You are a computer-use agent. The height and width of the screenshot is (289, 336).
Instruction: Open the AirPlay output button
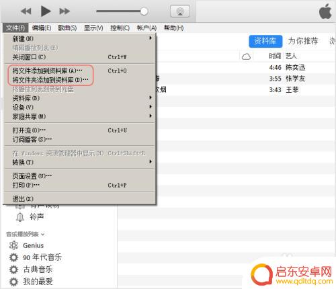[x=180, y=11]
